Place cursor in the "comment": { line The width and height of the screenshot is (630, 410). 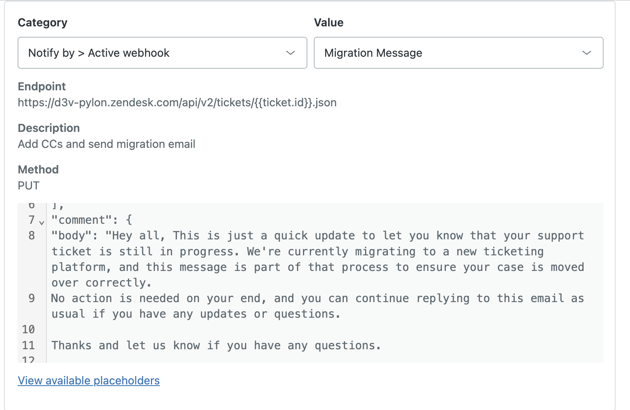pyautogui.click(x=92, y=220)
